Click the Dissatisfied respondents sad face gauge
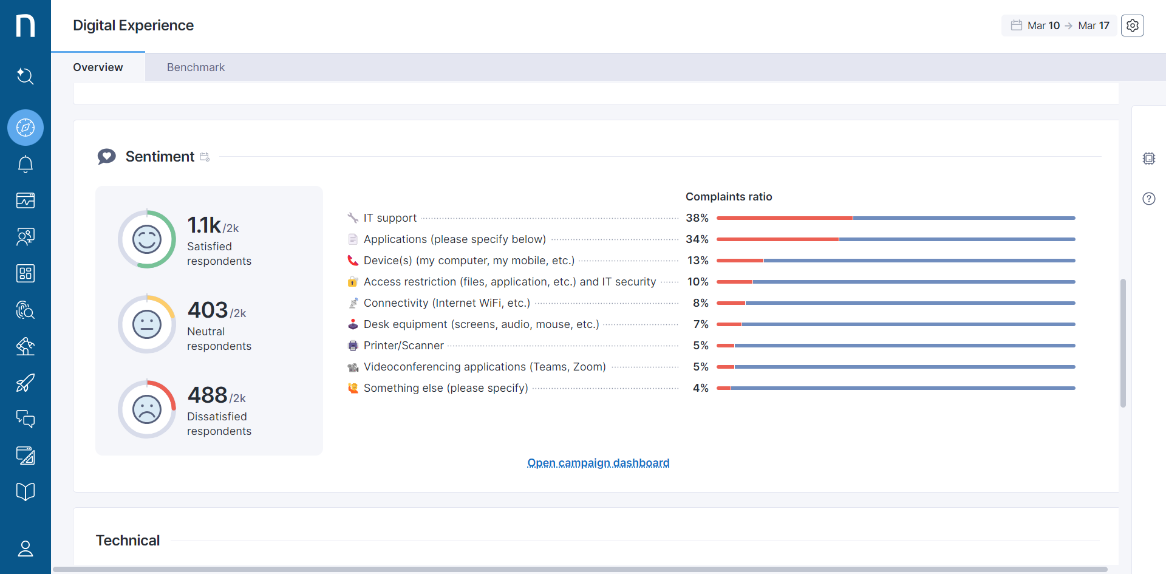The image size is (1166, 574). coord(147,409)
